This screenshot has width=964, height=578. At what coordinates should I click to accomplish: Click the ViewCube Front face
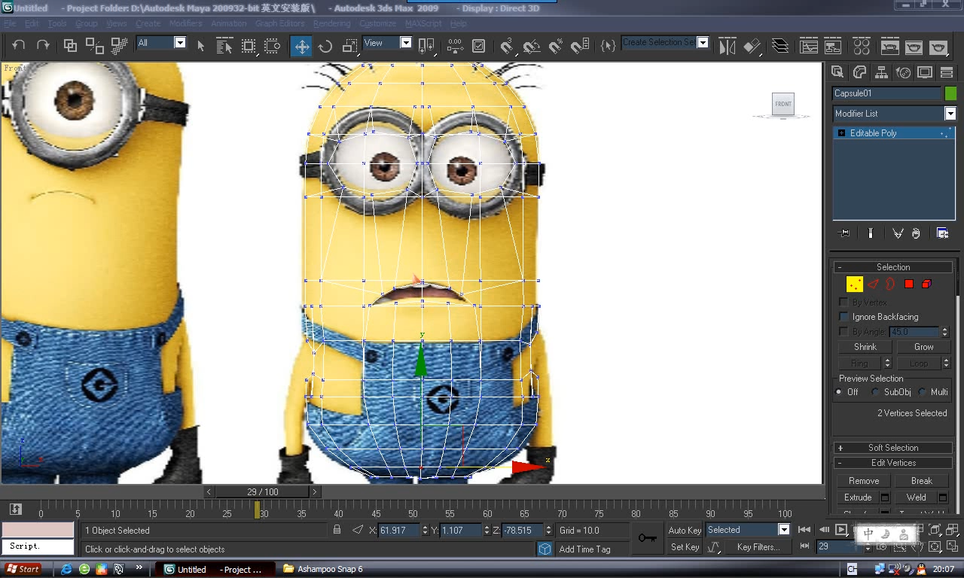[x=783, y=104]
